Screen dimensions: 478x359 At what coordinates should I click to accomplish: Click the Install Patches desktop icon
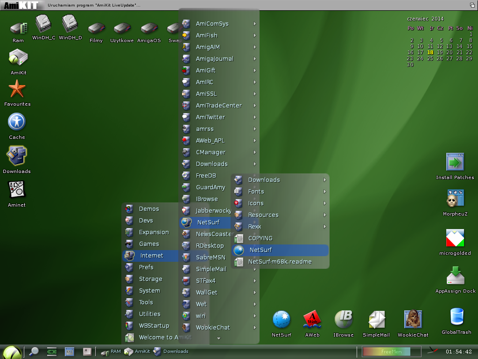[x=455, y=163]
